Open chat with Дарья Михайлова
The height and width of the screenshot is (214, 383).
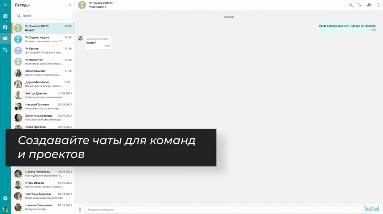click(x=43, y=84)
